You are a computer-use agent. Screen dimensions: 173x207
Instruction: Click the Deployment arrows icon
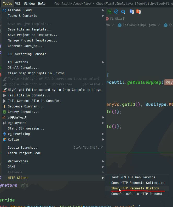point(4,123)
